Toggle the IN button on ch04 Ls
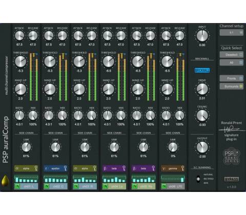Screen dimensions: 246x215 (x=106, y=186)
